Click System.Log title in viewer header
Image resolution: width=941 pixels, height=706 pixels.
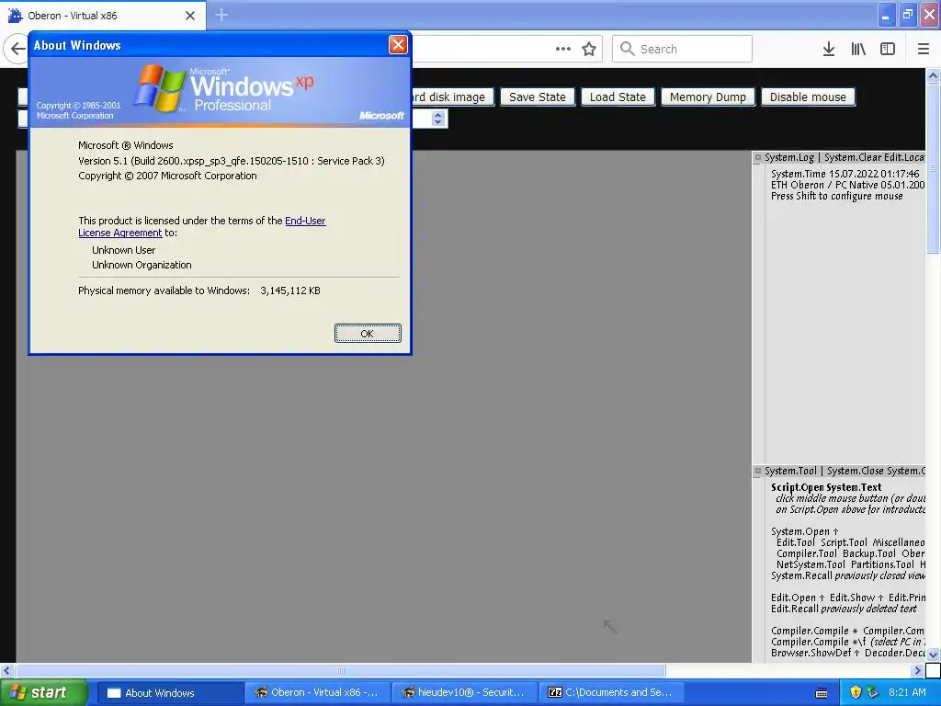click(x=789, y=157)
